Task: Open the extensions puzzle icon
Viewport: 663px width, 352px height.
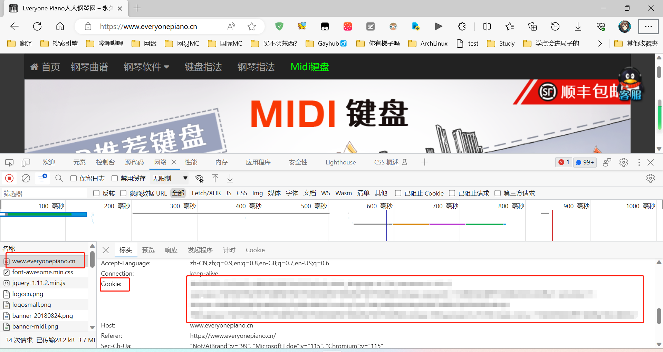Action: click(462, 26)
